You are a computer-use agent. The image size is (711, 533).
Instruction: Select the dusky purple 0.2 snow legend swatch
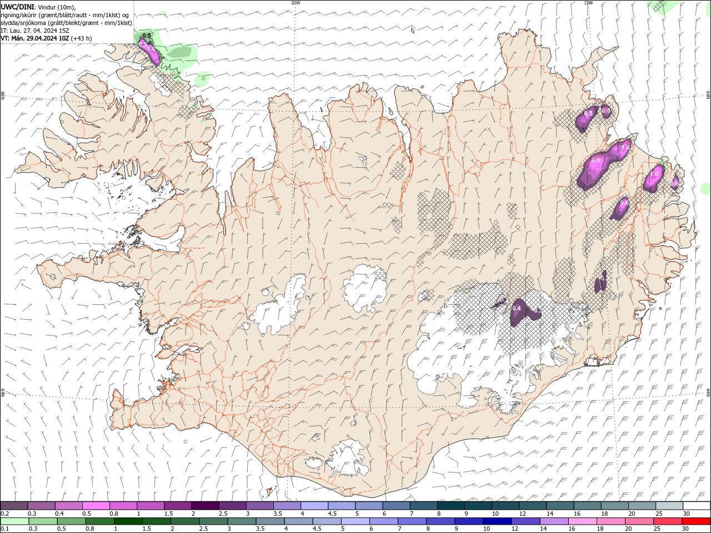click(x=14, y=506)
